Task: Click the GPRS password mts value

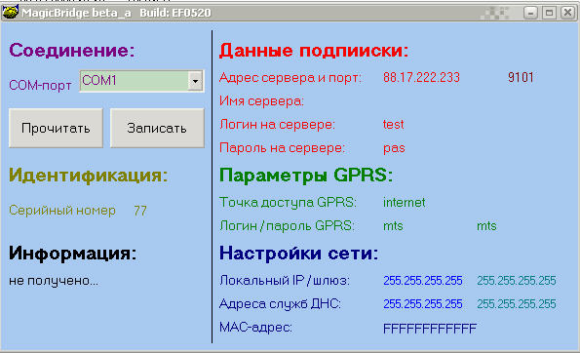Action: (486, 225)
